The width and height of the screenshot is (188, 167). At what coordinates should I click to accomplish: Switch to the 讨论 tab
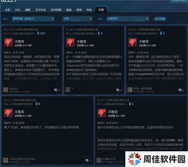tap(18, 10)
